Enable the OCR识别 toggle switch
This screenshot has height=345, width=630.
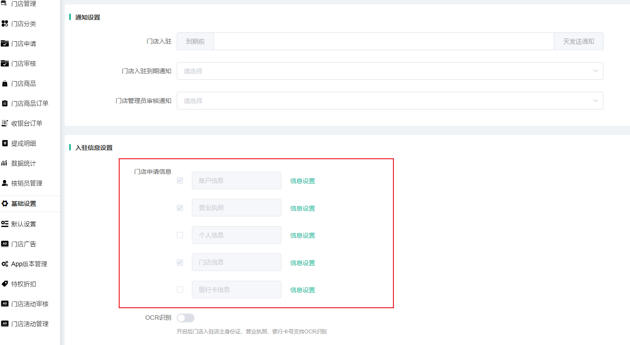(185, 318)
